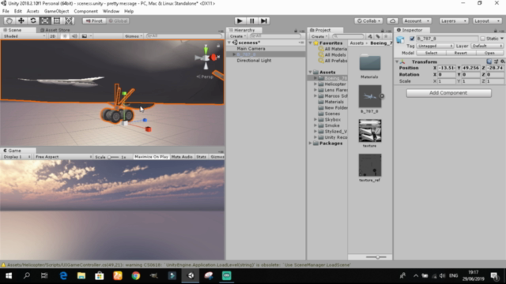Enable the Static checkbox in Inspector
The height and width of the screenshot is (284, 506).
click(483, 39)
